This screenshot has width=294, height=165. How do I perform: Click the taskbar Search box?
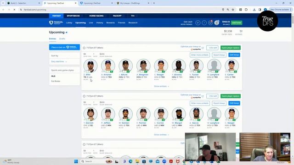coord(96,161)
